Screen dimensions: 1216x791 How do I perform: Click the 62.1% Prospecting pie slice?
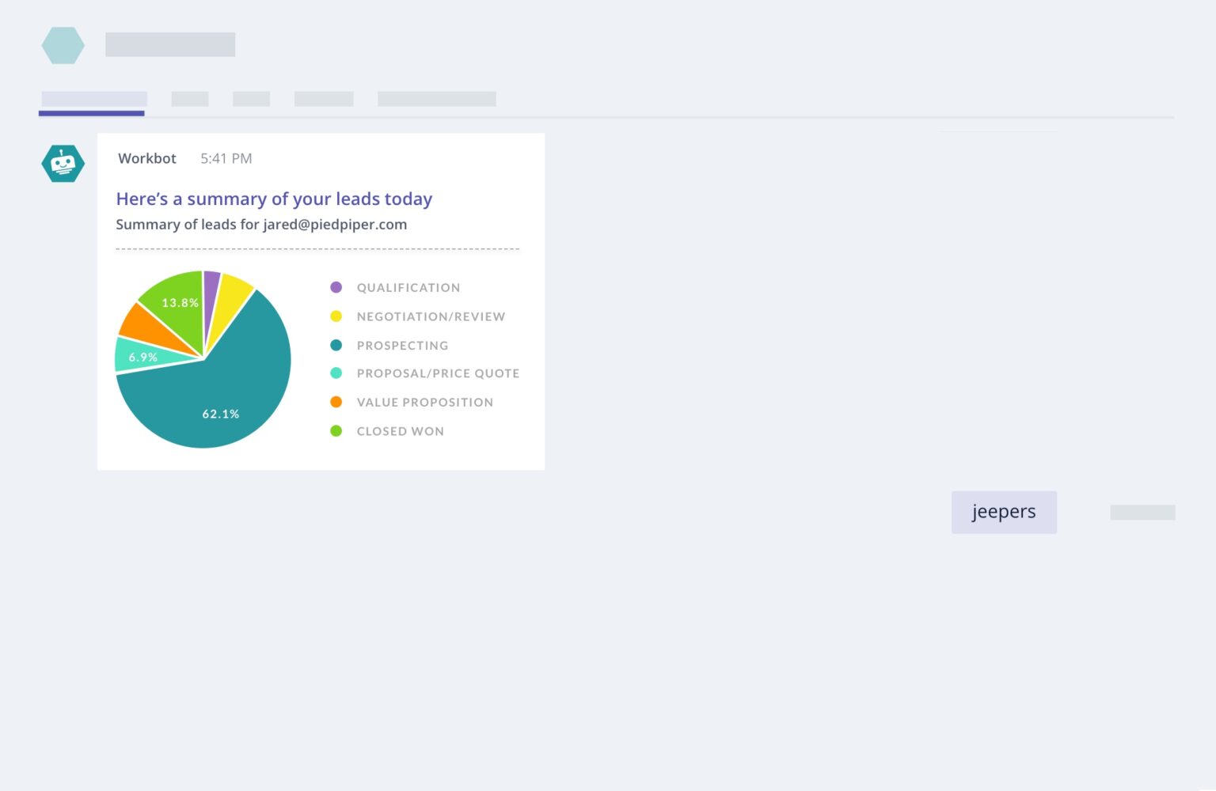pyautogui.click(x=220, y=413)
